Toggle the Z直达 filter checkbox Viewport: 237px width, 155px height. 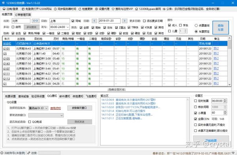(117, 28)
